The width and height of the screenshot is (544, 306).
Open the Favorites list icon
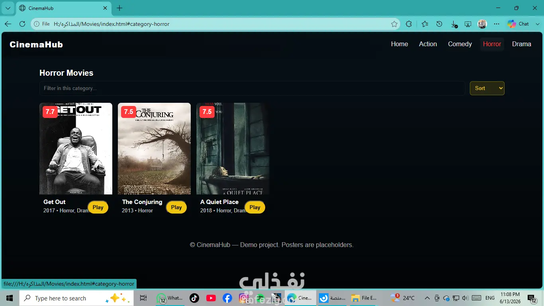(425, 24)
